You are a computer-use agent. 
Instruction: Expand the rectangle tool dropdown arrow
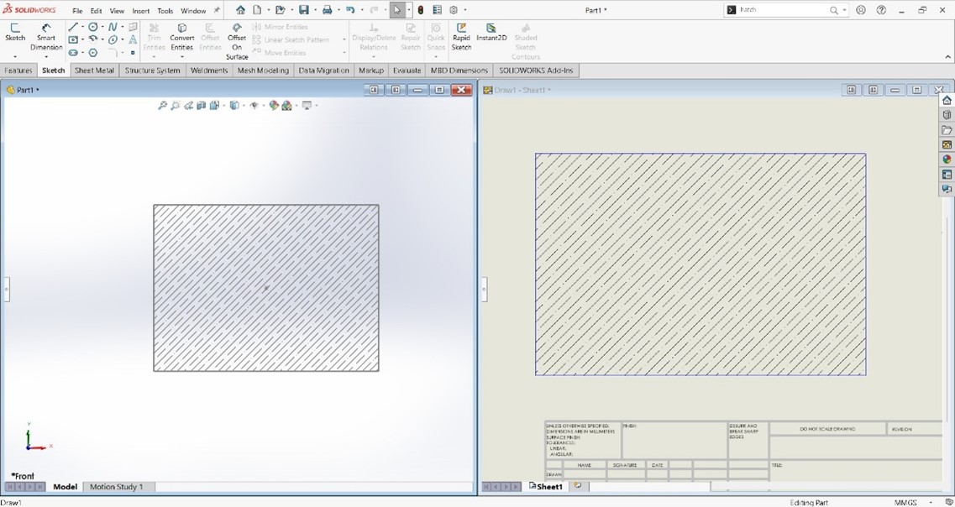[83, 38]
